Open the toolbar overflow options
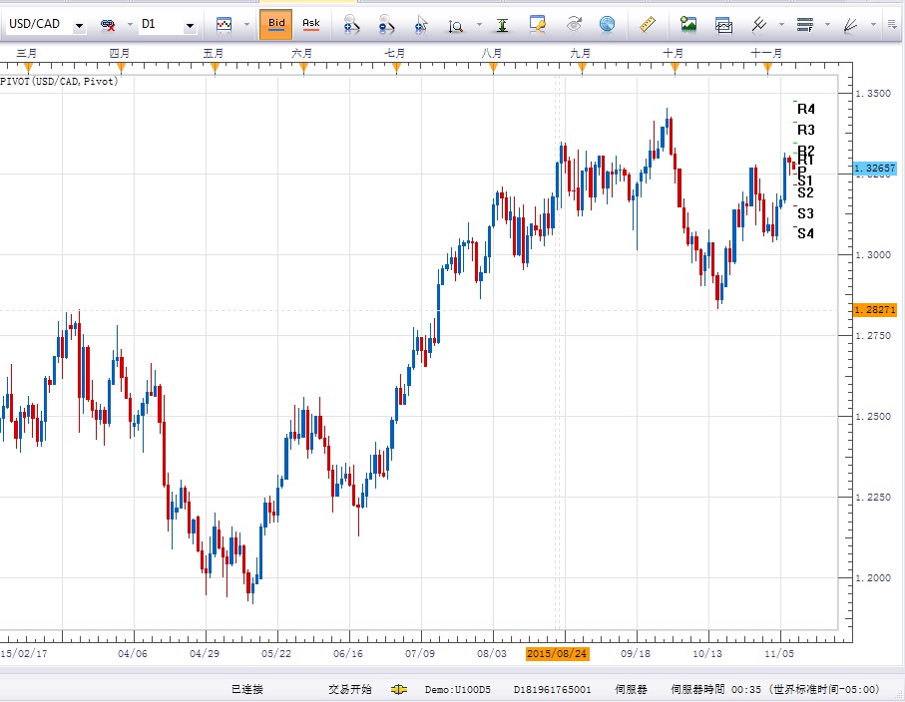Screen dimensions: 905x702 [893, 24]
